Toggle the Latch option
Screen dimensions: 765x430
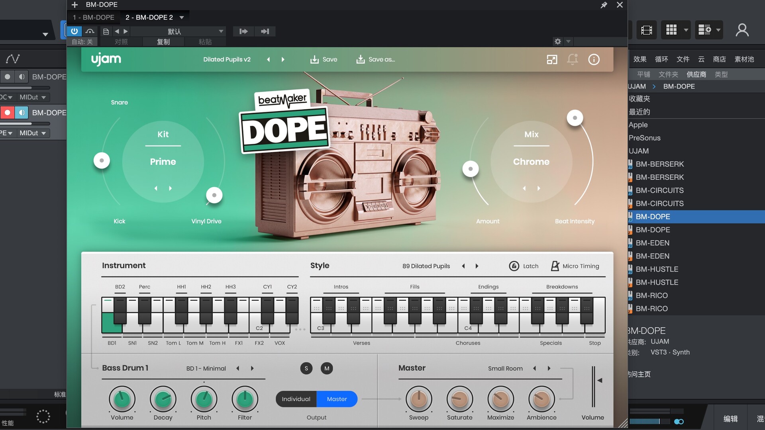524,266
